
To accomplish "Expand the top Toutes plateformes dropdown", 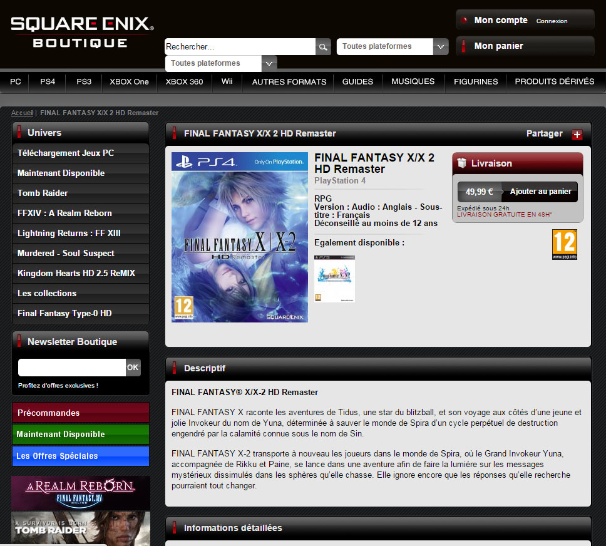I will (x=441, y=47).
